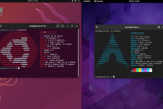Click 'Icons: Yaru [GTK2/3]' in the Ubuntu terminal
163x109 pixels.
pos(50,58)
